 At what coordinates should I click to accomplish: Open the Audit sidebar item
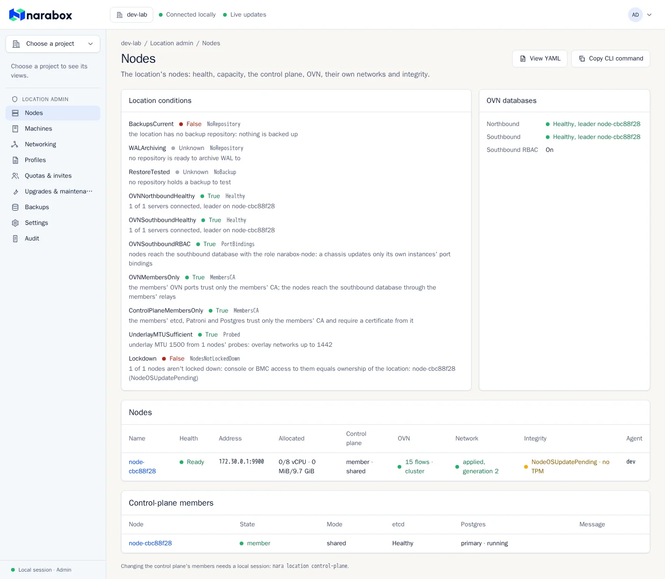(53, 239)
